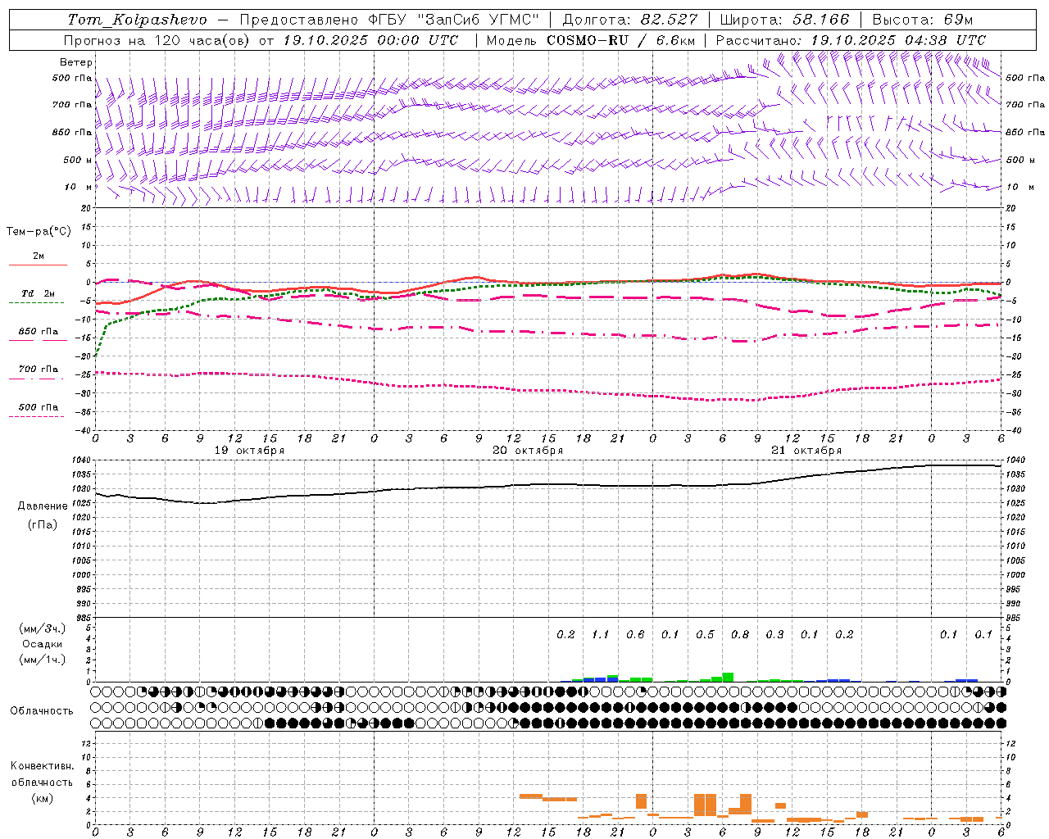This screenshot has height=839, width=1049.
Task: Click the 1040 value on left pressure axis
Action: coord(83,460)
